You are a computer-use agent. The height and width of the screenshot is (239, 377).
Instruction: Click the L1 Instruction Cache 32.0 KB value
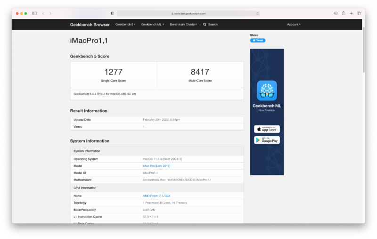pyautogui.click(x=150, y=217)
